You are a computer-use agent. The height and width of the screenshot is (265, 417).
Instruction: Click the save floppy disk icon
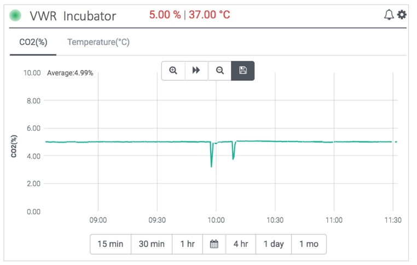click(x=243, y=70)
